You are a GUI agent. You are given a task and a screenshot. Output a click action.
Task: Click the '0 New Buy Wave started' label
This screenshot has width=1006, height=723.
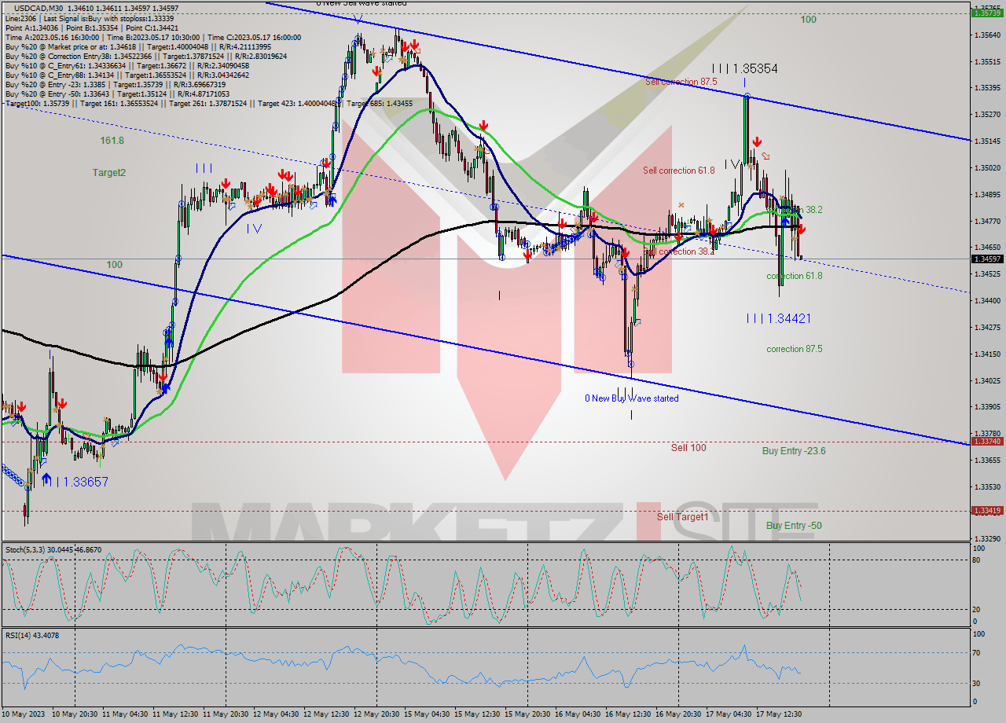(x=631, y=398)
